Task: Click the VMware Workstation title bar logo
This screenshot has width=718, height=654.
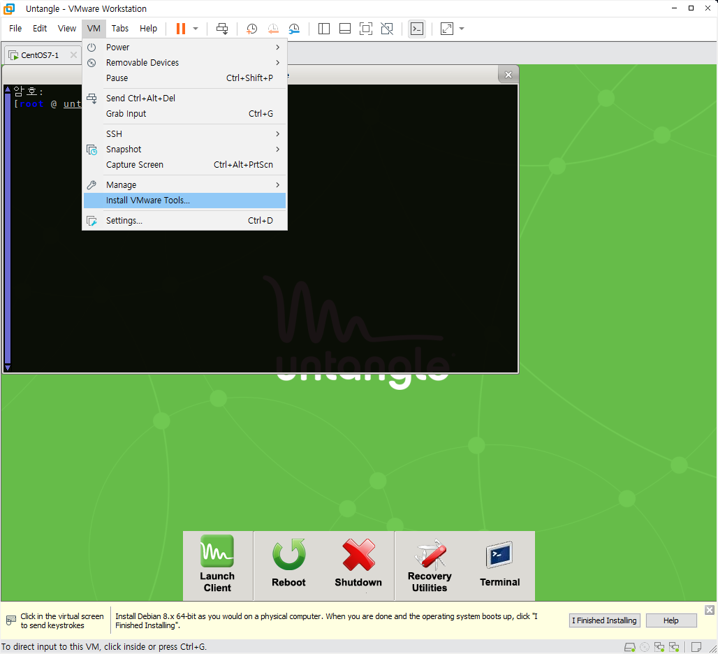Action: coord(9,8)
